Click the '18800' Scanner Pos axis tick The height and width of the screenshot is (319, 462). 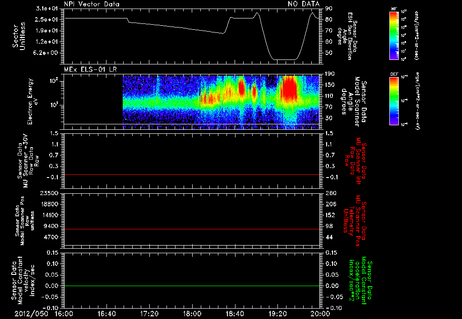coord(49,204)
